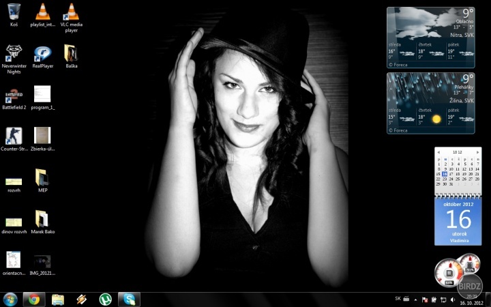Select day 31 in the calendar grid
The width and height of the screenshot is (491, 307).
(x=451, y=184)
